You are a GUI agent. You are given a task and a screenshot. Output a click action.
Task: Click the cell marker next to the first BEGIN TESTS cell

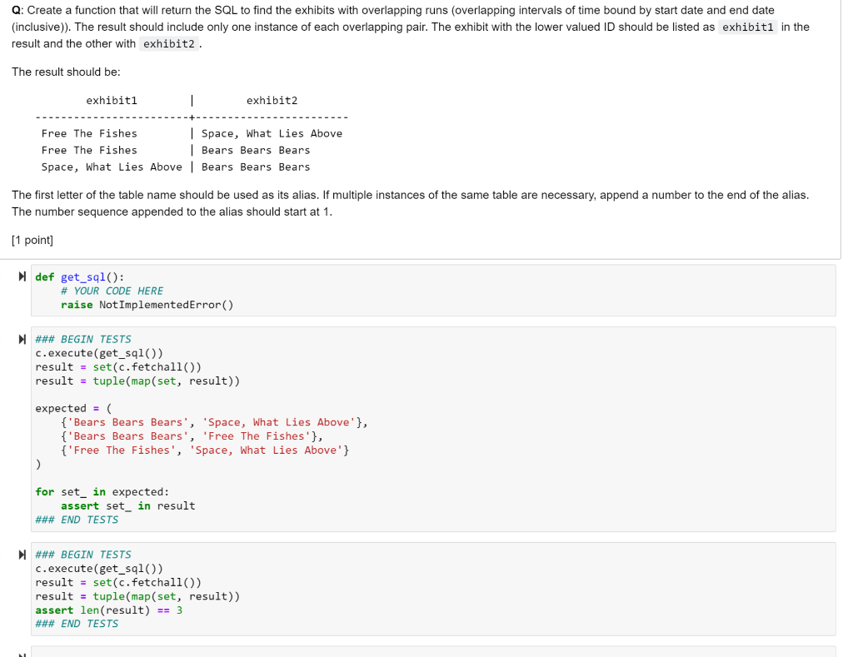point(22,339)
